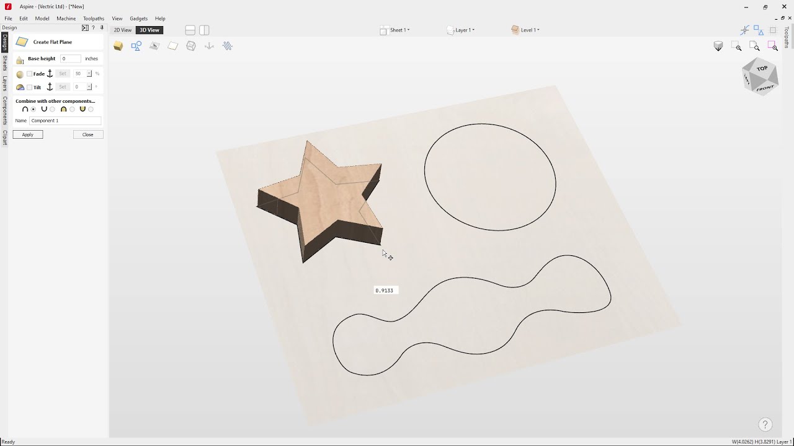794x446 pixels.
Task: Enable the Tilt checkbox
Action: coord(29,87)
